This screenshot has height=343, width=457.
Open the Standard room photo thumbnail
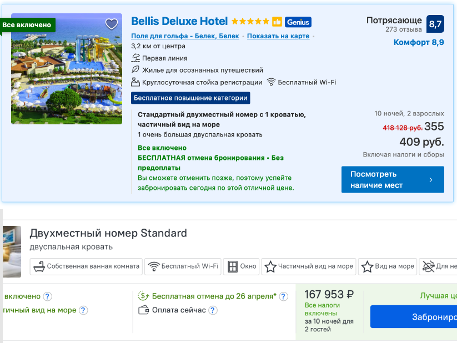pyautogui.click(x=12, y=251)
